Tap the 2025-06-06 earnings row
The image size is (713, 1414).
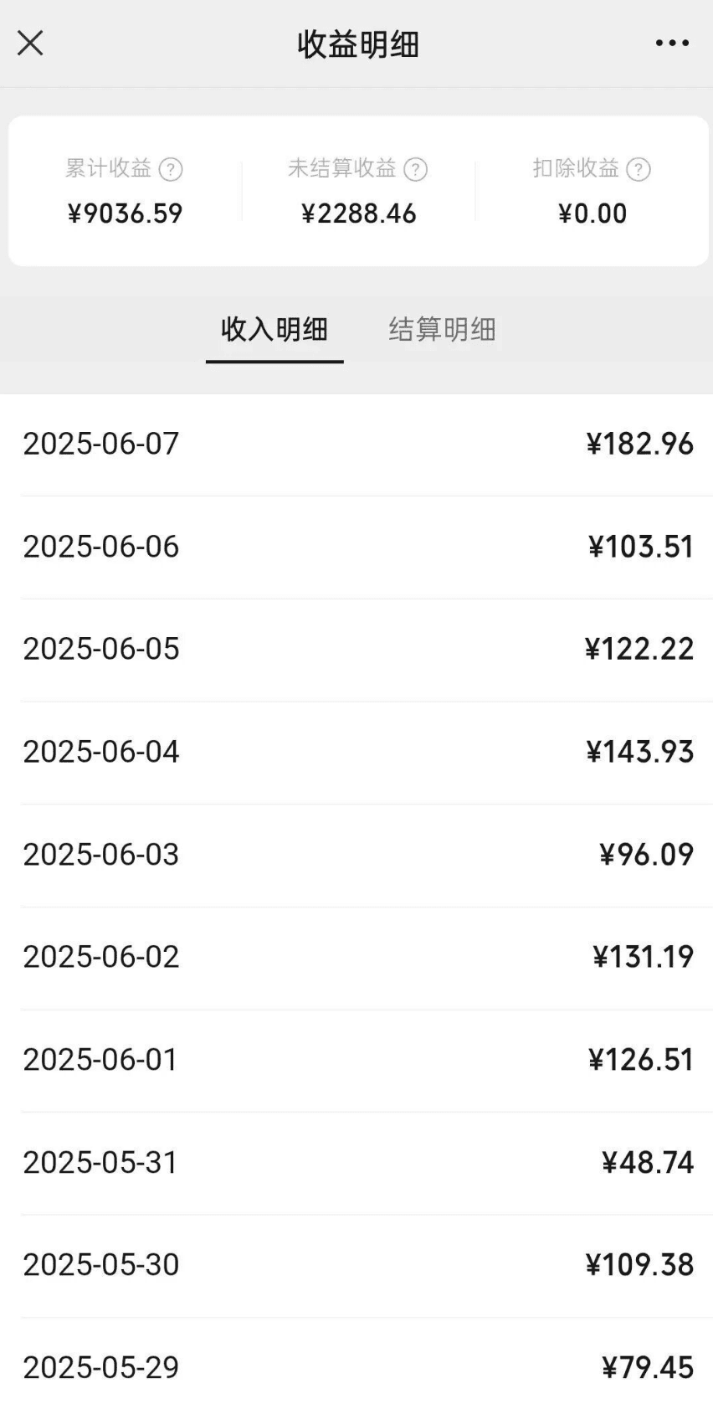356,547
